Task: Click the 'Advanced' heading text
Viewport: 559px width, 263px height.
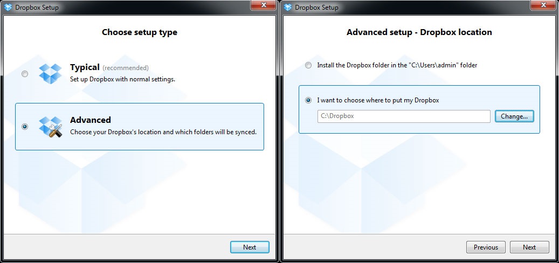Action: coord(91,120)
